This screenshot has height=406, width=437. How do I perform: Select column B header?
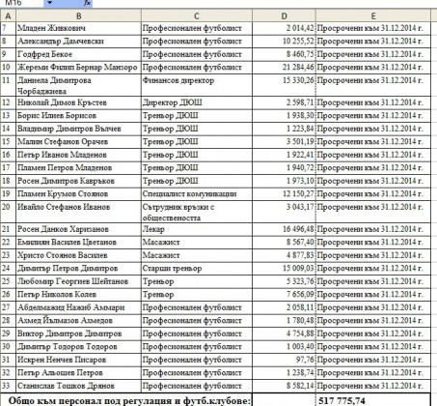point(78,15)
